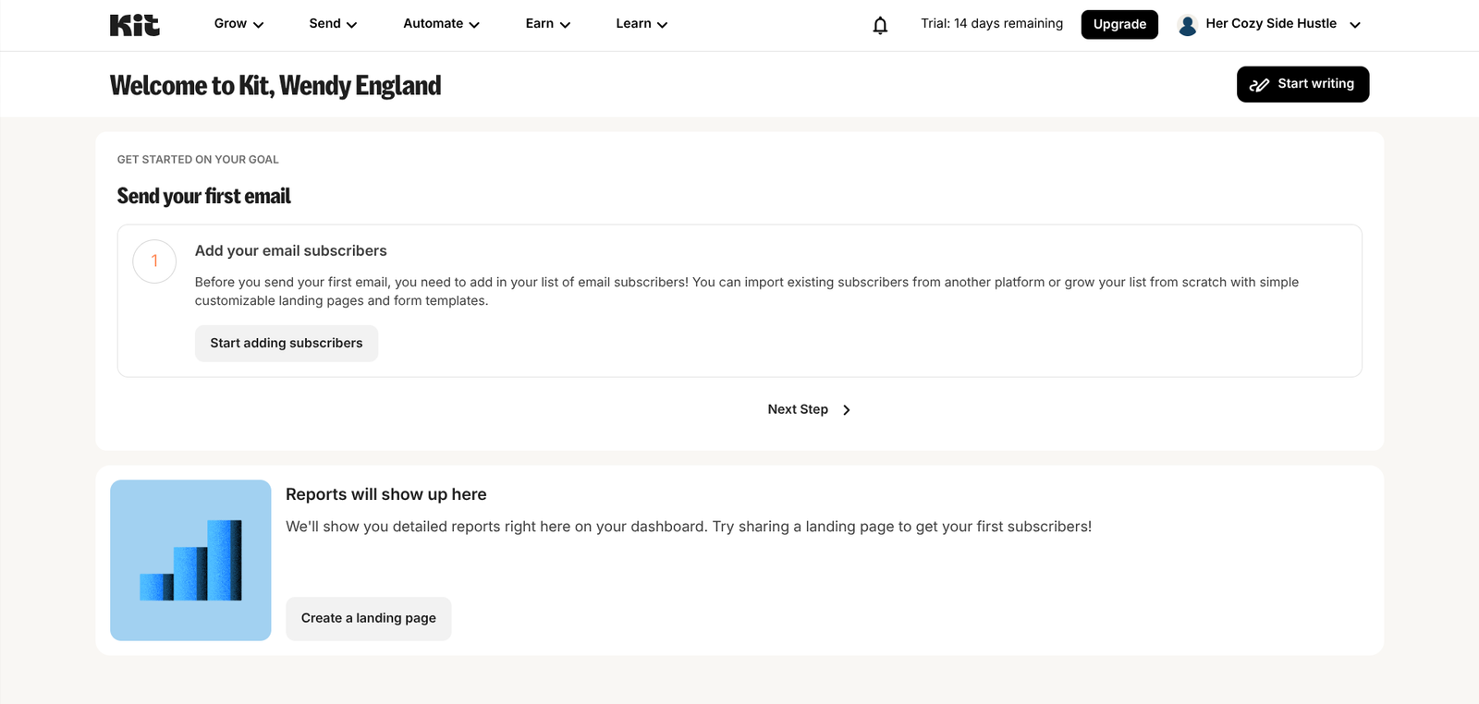Open the Send menu
Image resolution: width=1479 pixels, height=704 pixels.
333,24
